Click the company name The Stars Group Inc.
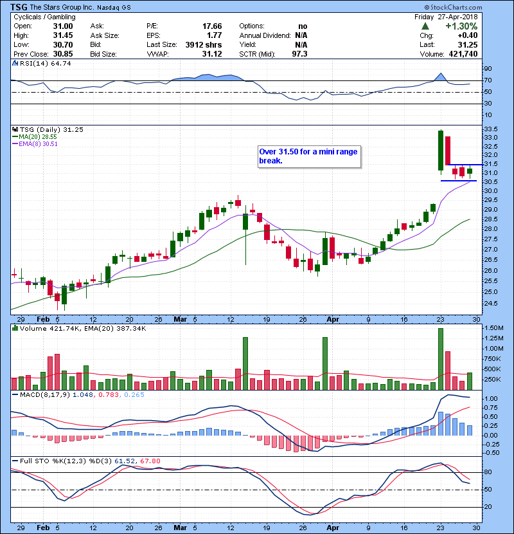 coord(61,7)
